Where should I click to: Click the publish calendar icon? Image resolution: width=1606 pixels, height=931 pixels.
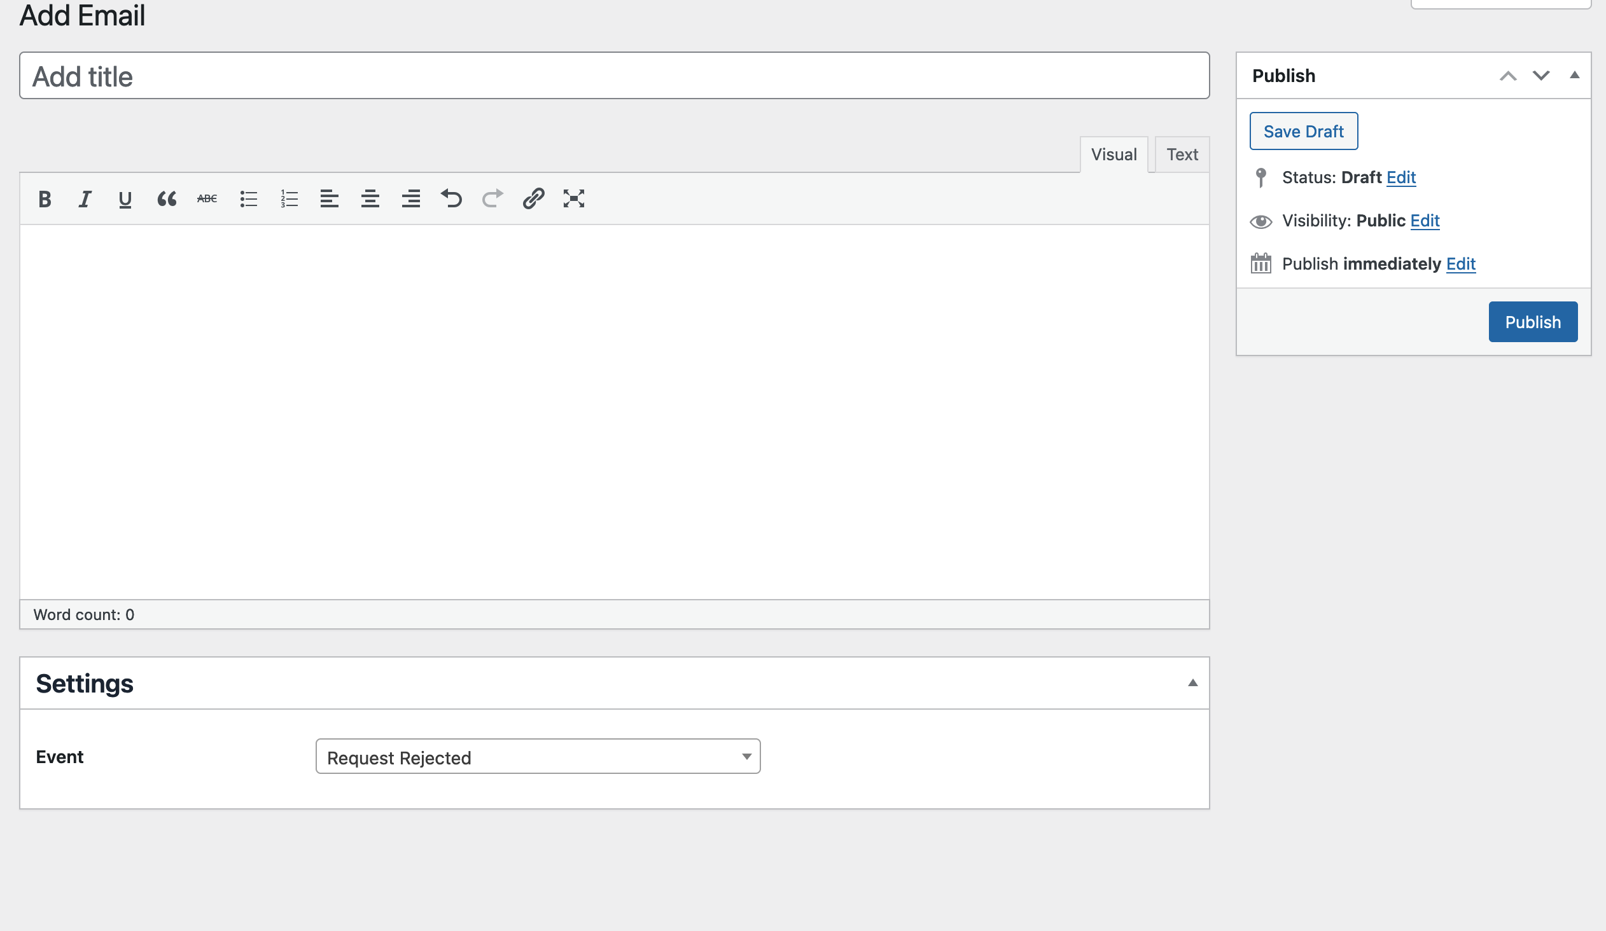coord(1260,263)
